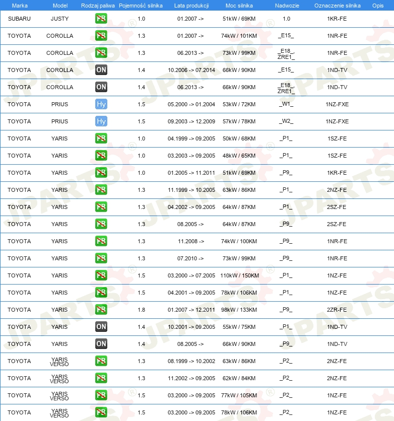Click petrol icon for Yaris 50kW / 68KM

click(101, 138)
